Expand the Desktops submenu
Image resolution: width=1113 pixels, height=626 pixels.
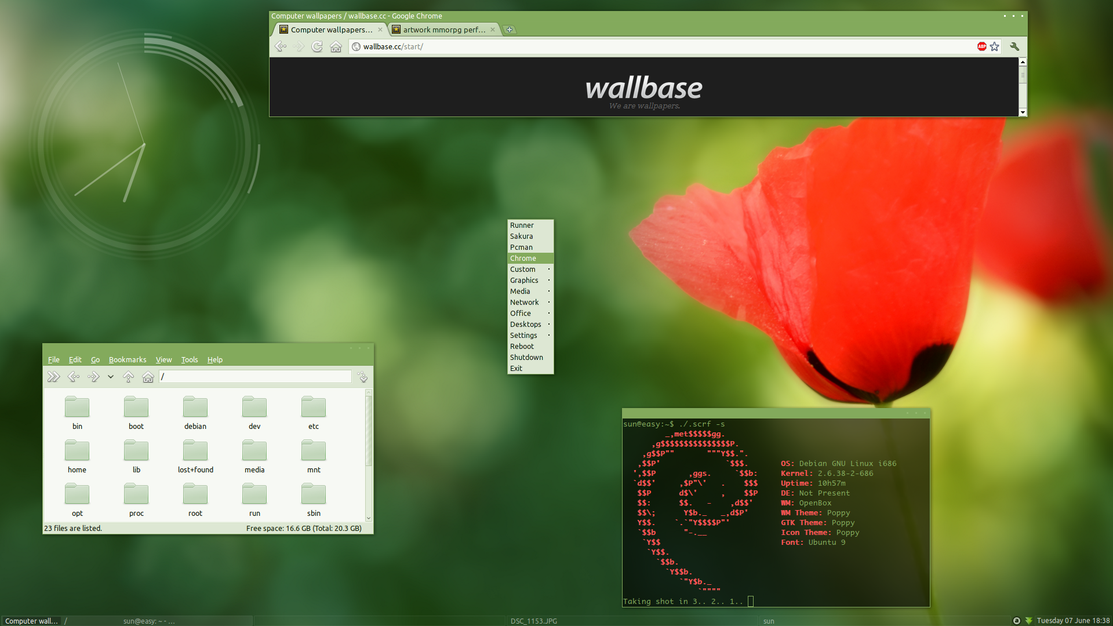coord(530,324)
